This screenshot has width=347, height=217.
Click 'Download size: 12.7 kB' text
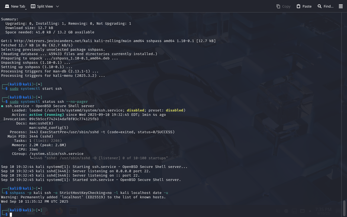29,28
